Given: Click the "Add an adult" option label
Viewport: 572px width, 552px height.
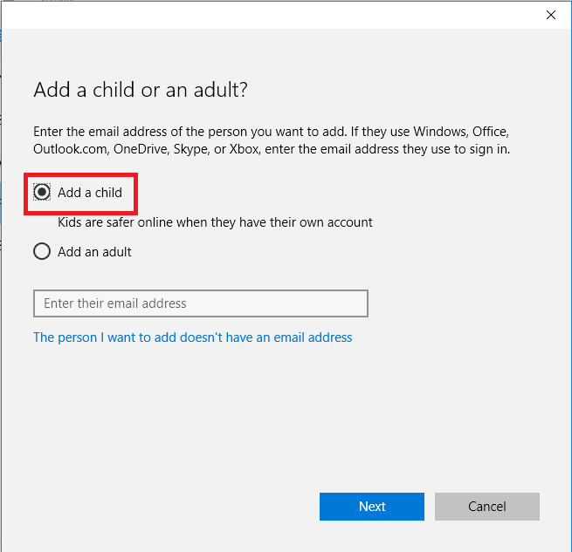Looking at the screenshot, I should tap(94, 252).
